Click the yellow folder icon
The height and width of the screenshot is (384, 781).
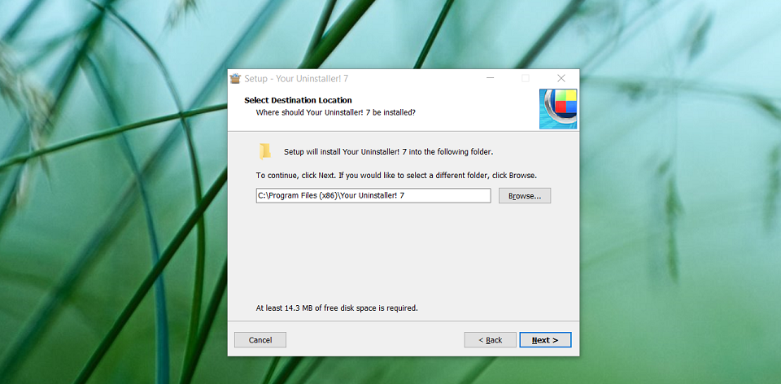click(x=265, y=151)
